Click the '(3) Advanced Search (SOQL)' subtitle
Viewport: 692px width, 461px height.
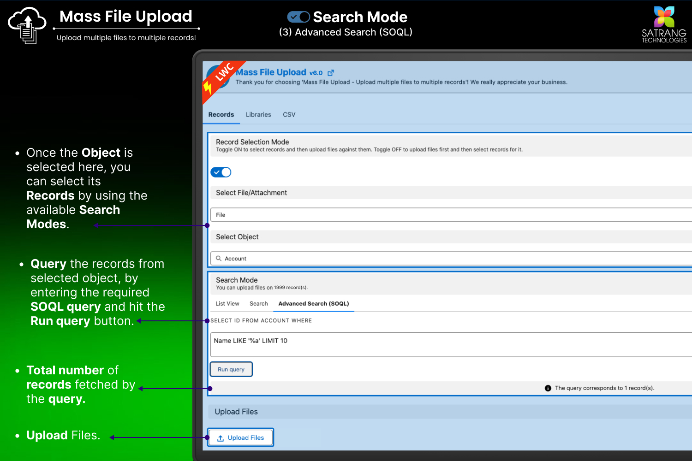point(346,32)
